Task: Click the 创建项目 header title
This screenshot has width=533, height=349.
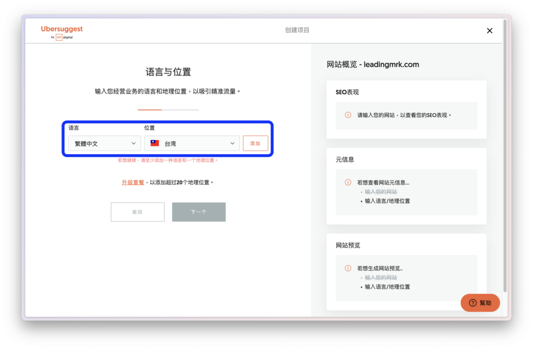Action: coord(297,30)
